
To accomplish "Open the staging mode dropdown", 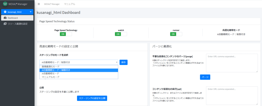I will click(x=79, y=62).
